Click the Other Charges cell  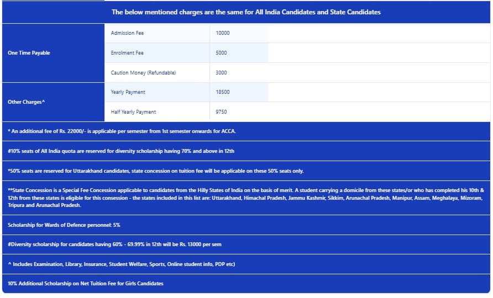[x=27, y=102]
